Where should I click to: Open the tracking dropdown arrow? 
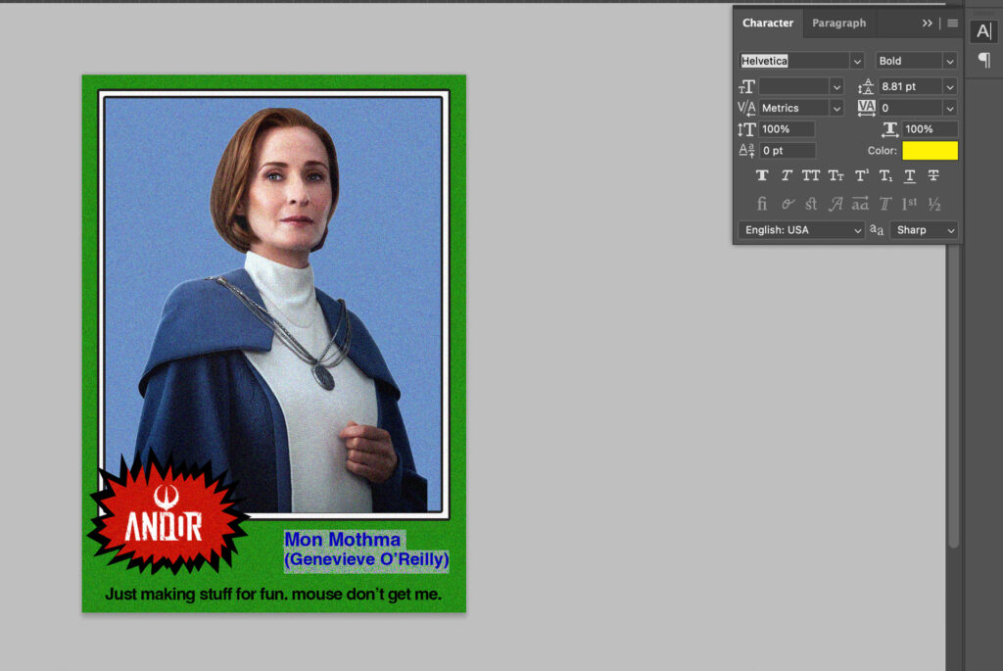[950, 109]
